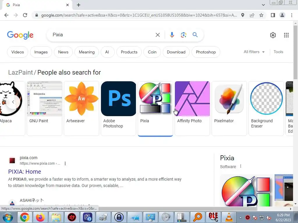Image resolution: width=298 pixels, height=223 pixels.
Task: Select the Affinity Photo card
Action: click(x=192, y=108)
